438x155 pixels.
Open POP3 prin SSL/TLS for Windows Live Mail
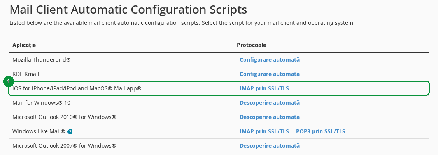321,131
